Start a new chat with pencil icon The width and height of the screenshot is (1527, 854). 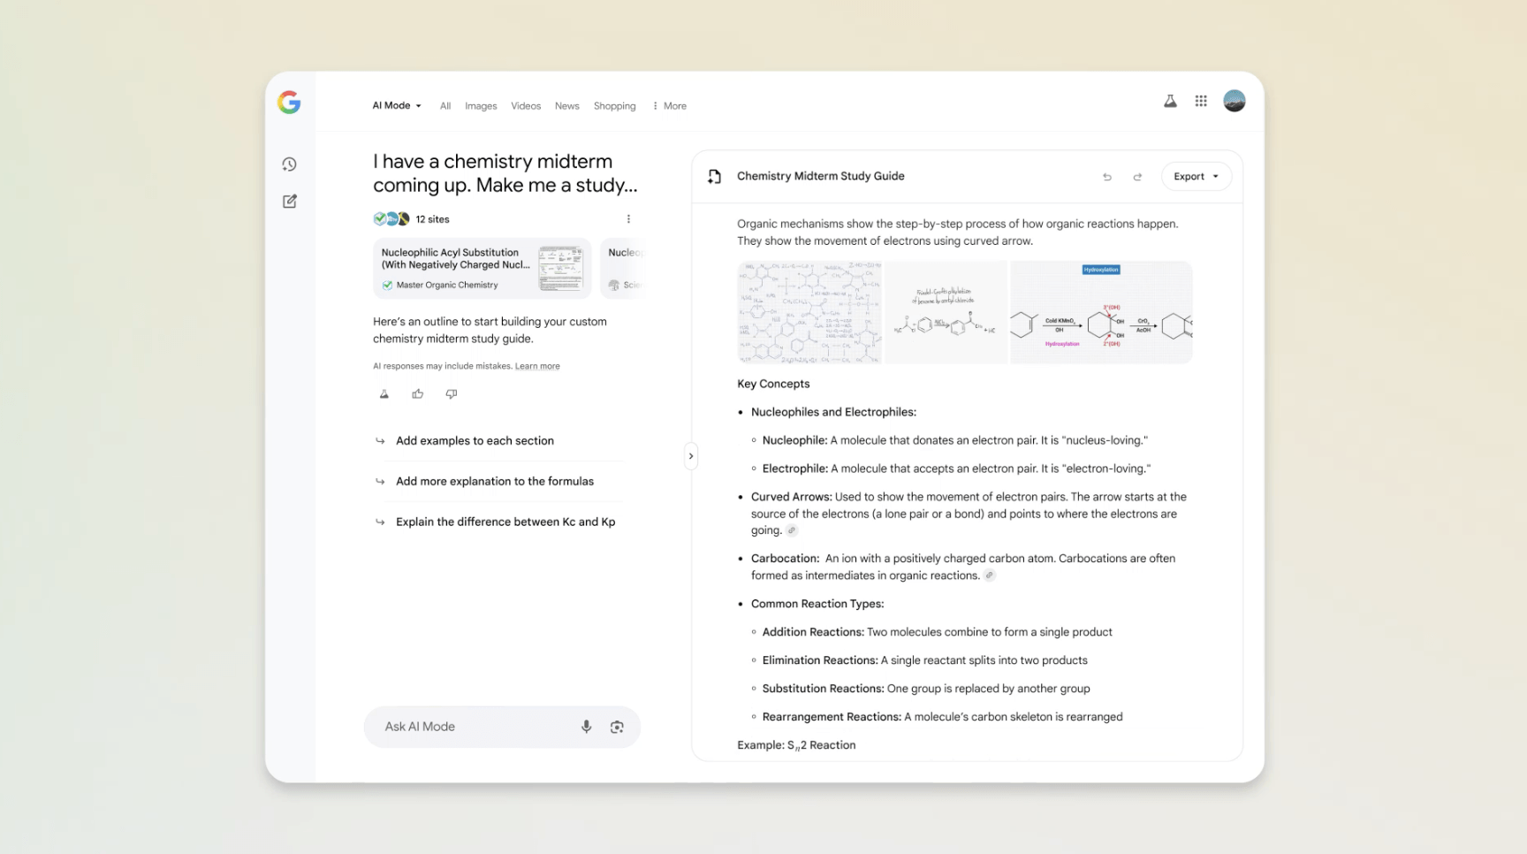(289, 202)
